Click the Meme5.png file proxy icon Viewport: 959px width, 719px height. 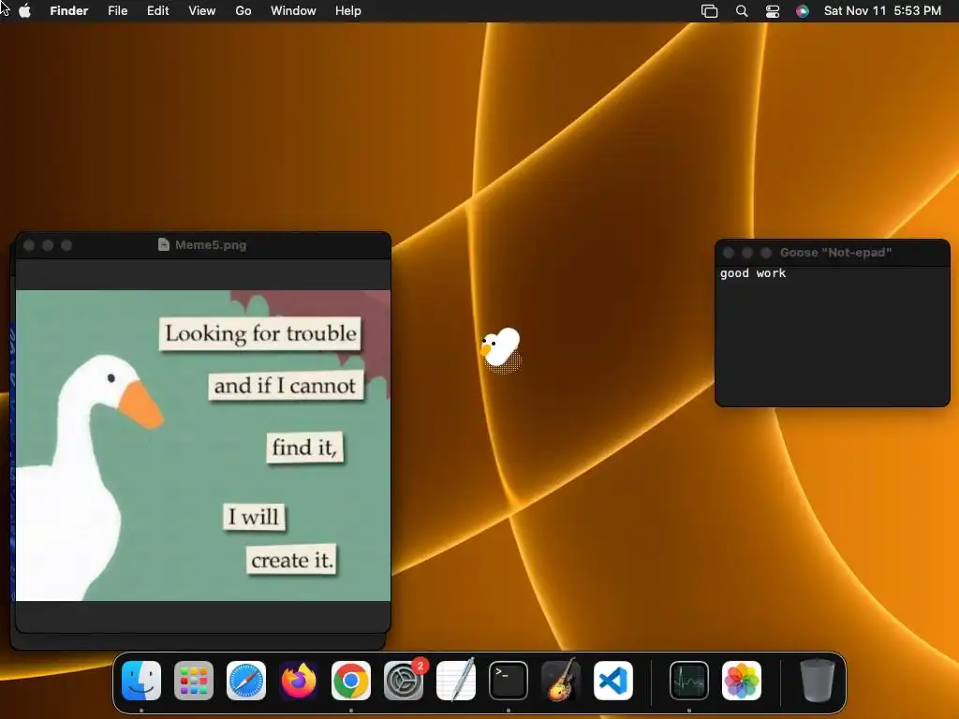click(163, 244)
